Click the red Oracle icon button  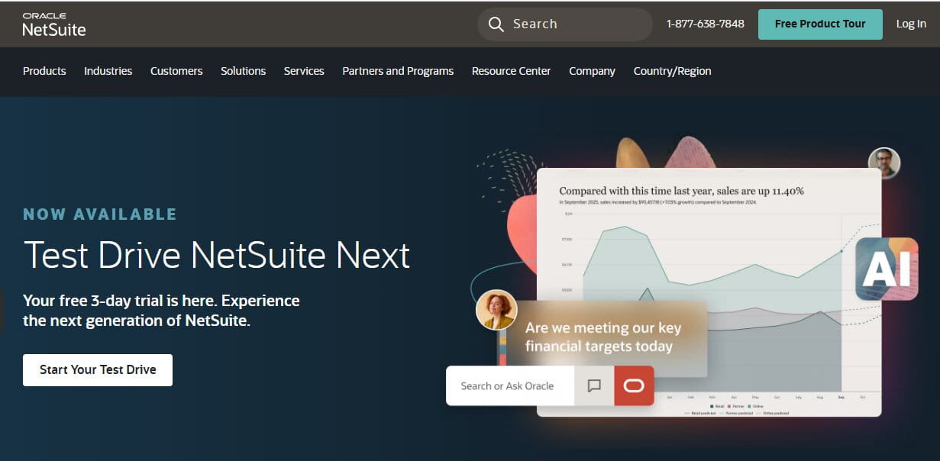tap(634, 385)
